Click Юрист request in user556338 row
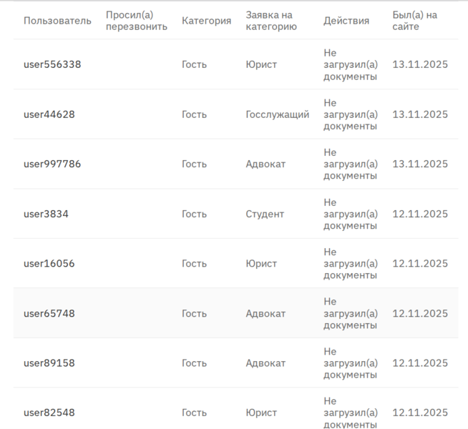This screenshot has height=429, width=468. tap(261, 64)
